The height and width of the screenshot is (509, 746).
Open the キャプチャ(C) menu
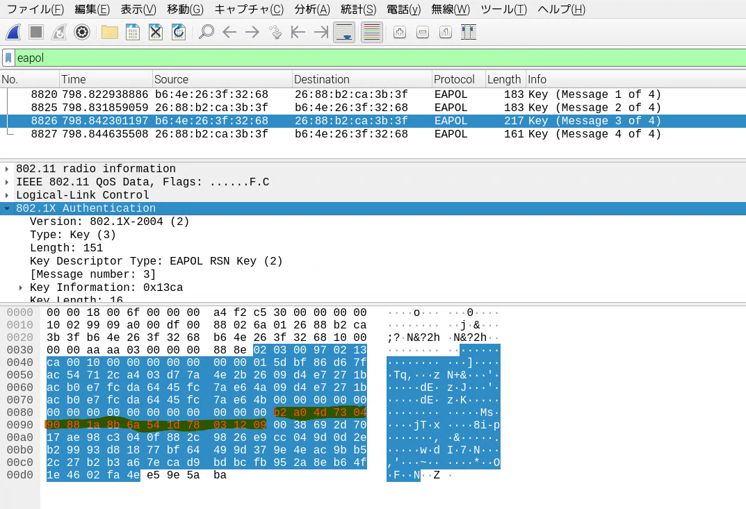coord(249,10)
